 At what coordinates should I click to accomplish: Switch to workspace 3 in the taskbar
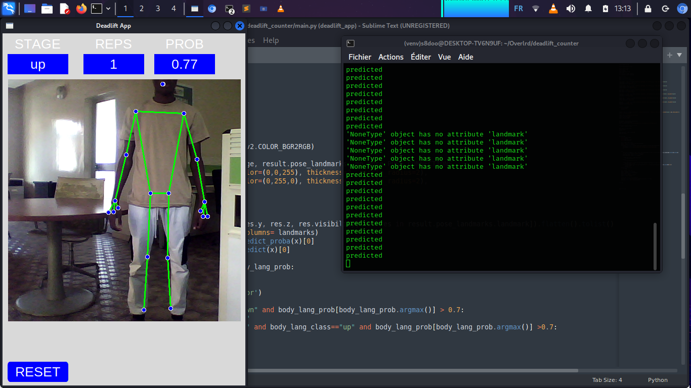[157, 8]
